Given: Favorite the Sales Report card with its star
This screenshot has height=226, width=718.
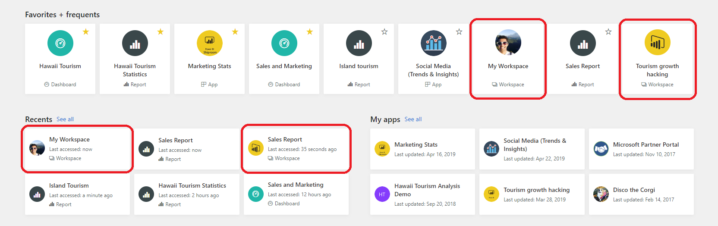Looking at the screenshot, I should [x=608, y=31].
